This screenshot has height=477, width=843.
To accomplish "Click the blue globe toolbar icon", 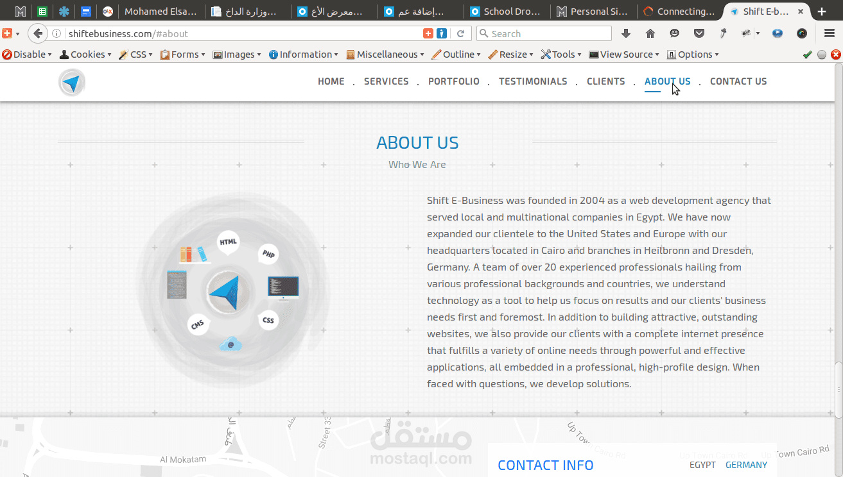I will click(778, 33).
